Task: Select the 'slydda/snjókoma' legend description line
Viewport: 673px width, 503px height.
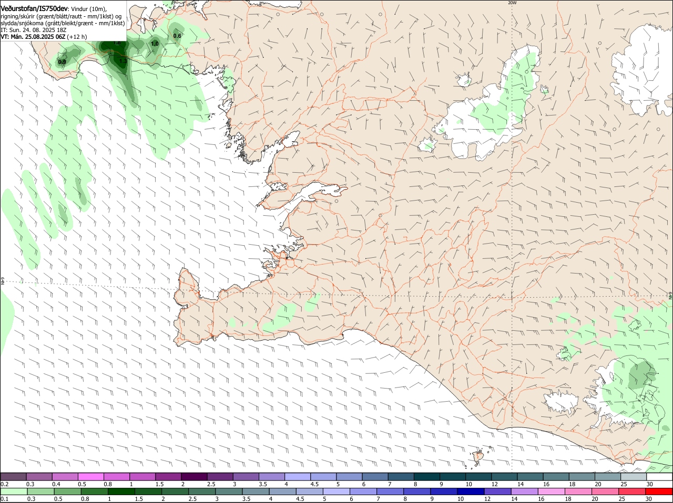Action: (x=63, y=23)
